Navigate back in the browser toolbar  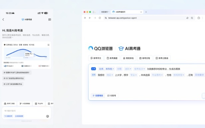click(90, 18)
